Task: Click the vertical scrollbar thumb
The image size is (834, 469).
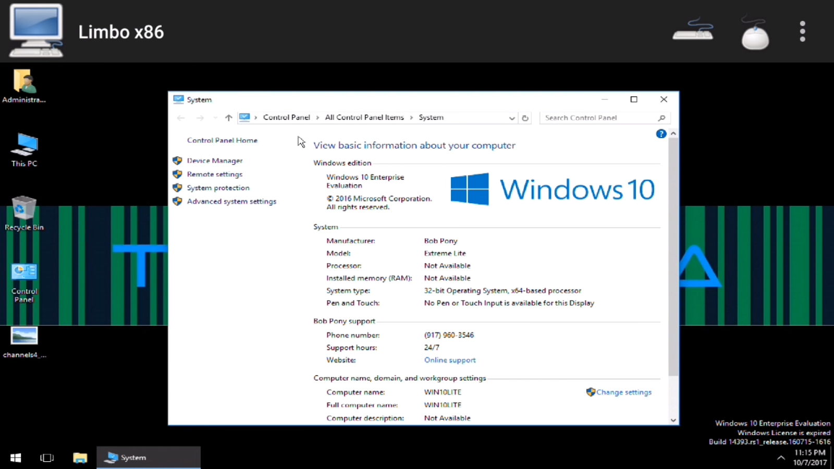Action: pyautogui.click(x=673, y=257)
